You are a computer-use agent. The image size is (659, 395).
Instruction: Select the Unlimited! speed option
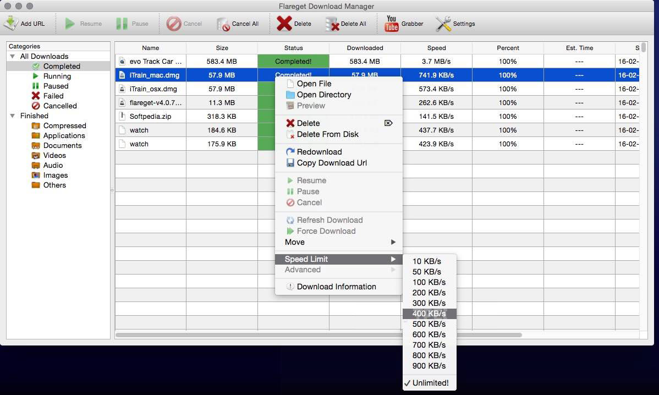click(x=430, y=383)
